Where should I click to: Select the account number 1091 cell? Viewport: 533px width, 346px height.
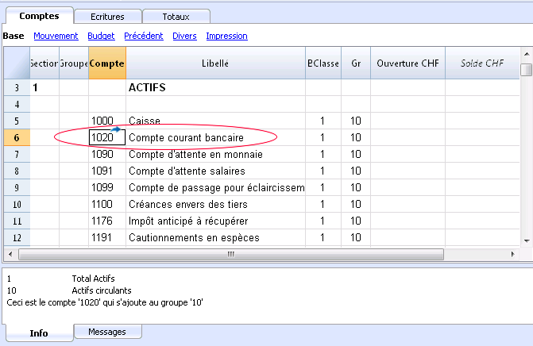coord(107,171)
